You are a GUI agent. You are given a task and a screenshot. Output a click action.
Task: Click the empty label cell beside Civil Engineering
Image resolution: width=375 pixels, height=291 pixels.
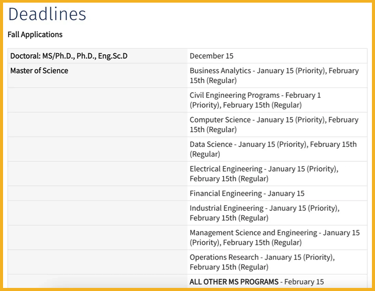pyautogui.click(x=98, y=100)
